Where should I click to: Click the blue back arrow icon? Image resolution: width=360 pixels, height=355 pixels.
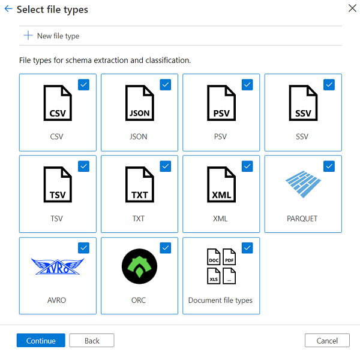8,9
